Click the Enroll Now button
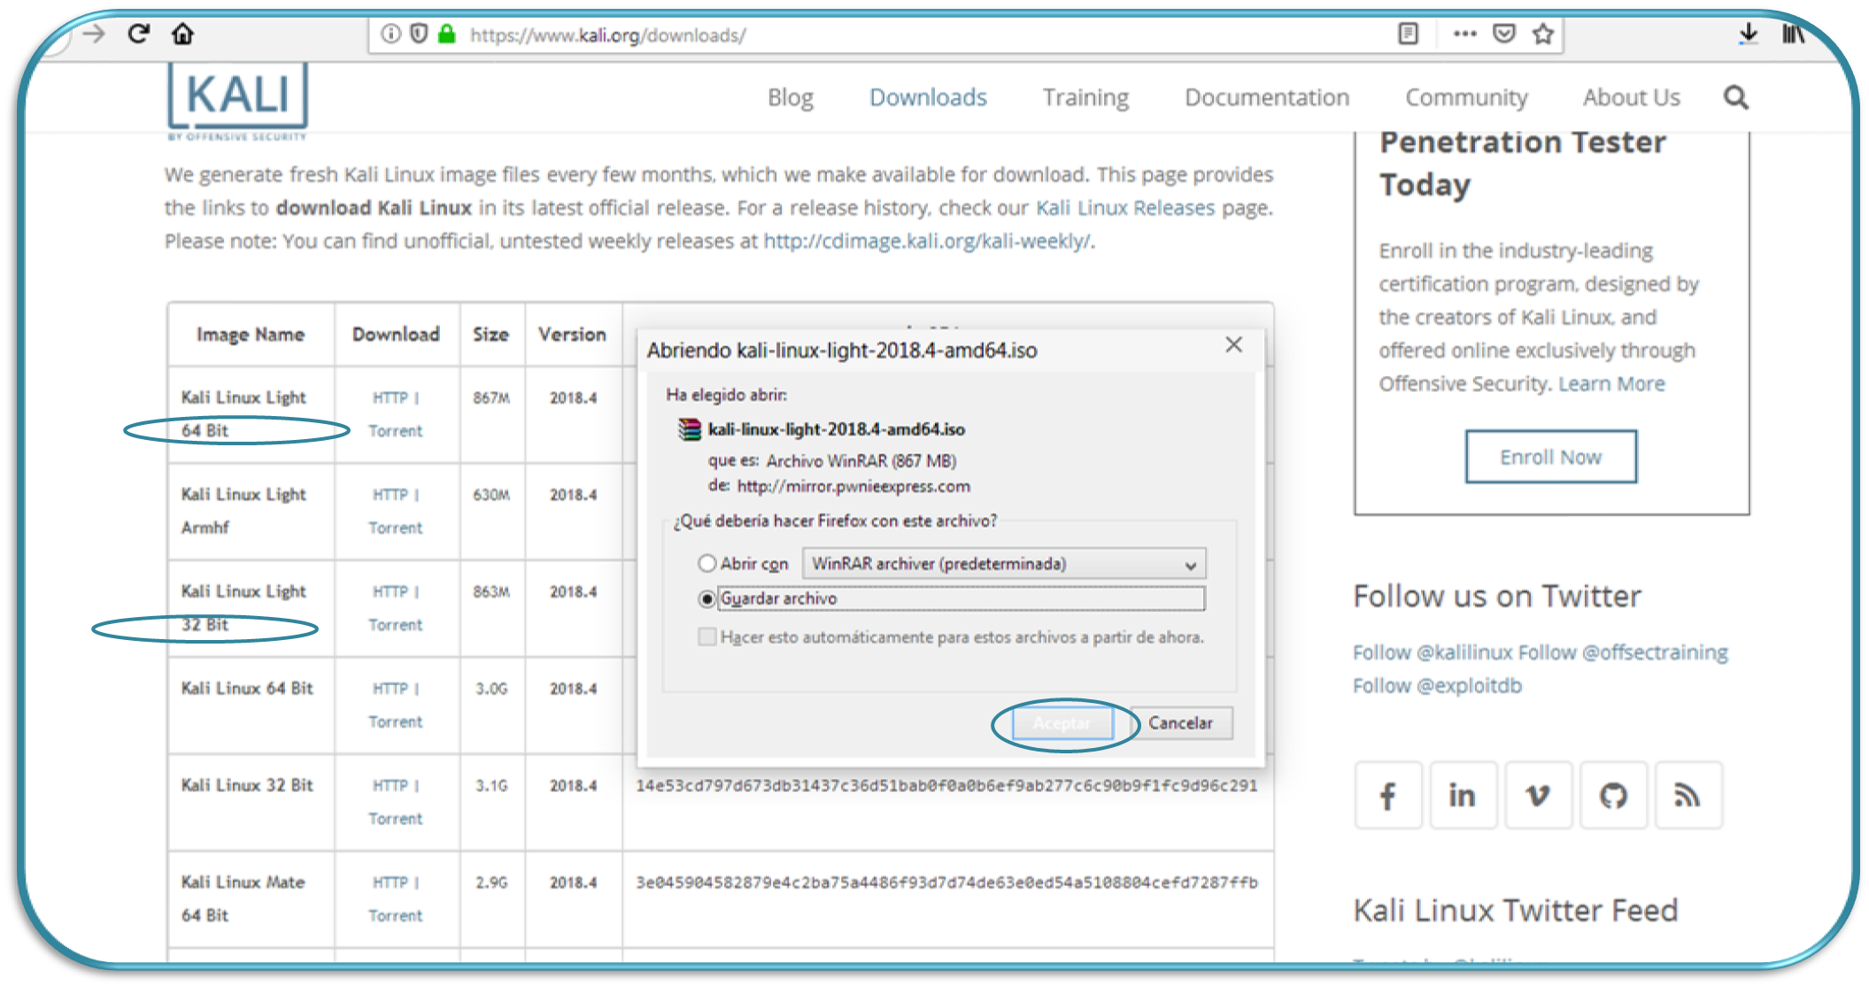 [1550, 457]
